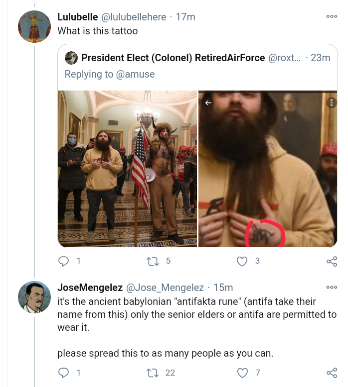The width and height of the screenshot is (348, 387).
Task: Open the Capitol hallway photo on left
Action: click(x=127, y=169)
